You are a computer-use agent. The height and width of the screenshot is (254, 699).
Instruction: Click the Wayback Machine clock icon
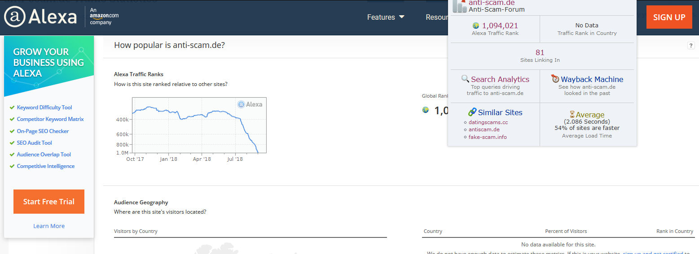click(x=555, y=79)
